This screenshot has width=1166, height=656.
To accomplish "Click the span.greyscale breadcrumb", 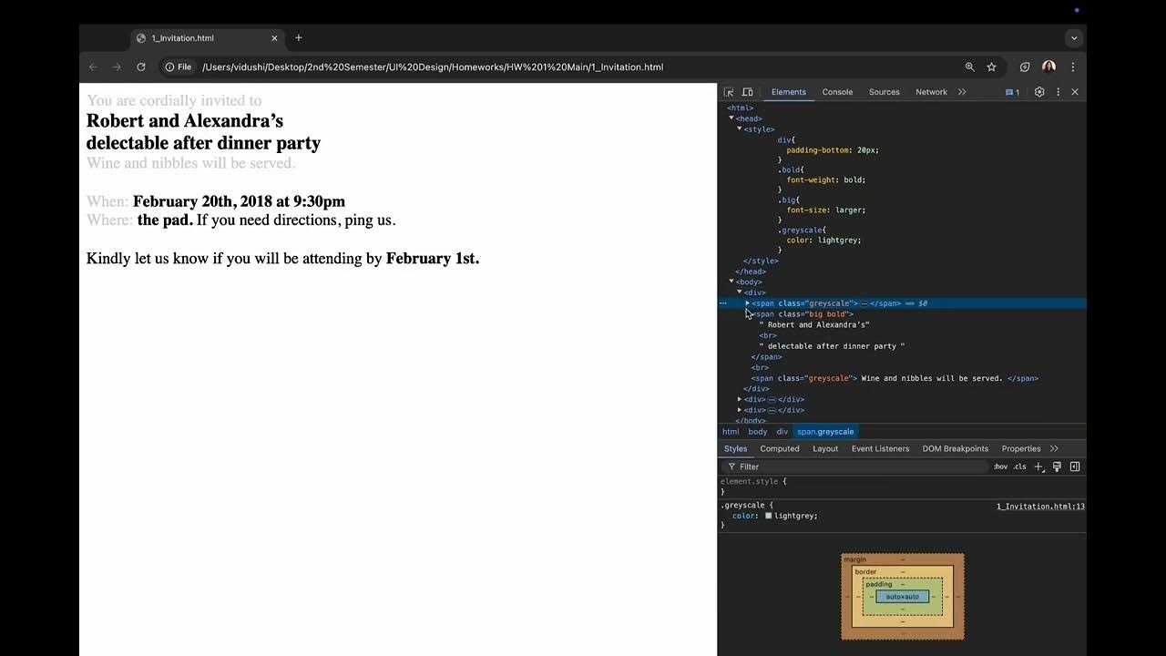I will pos(825,432).
